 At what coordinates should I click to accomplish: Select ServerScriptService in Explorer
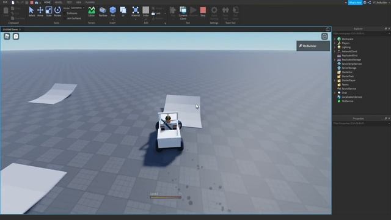pos(352,64)
